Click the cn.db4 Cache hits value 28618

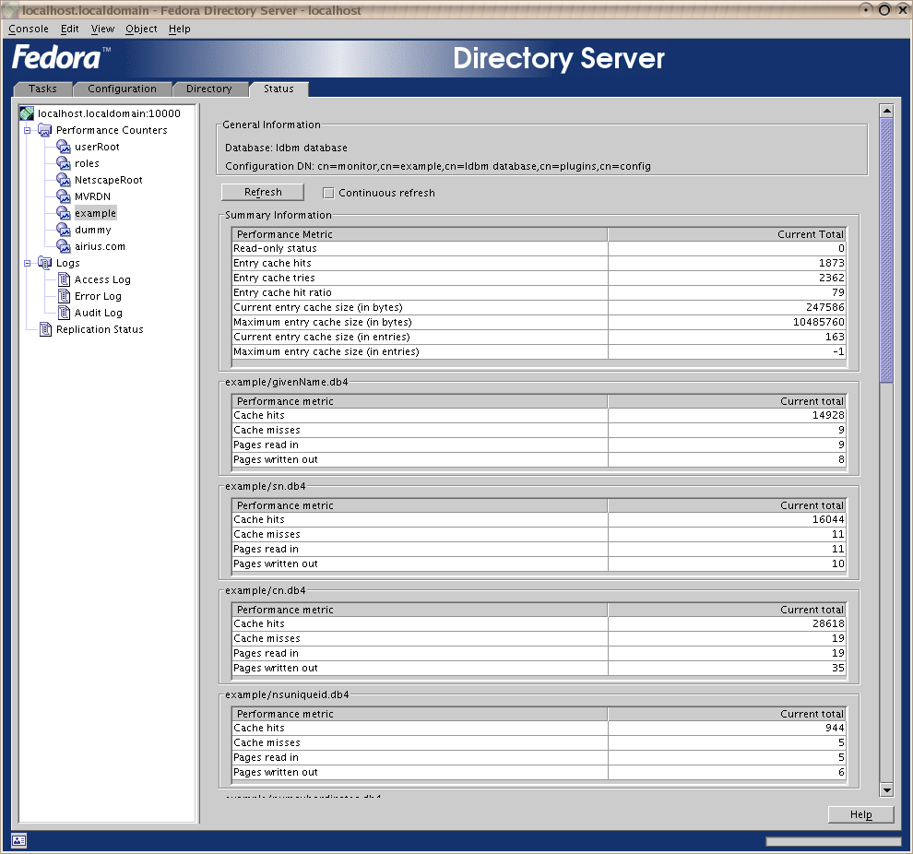828,623
